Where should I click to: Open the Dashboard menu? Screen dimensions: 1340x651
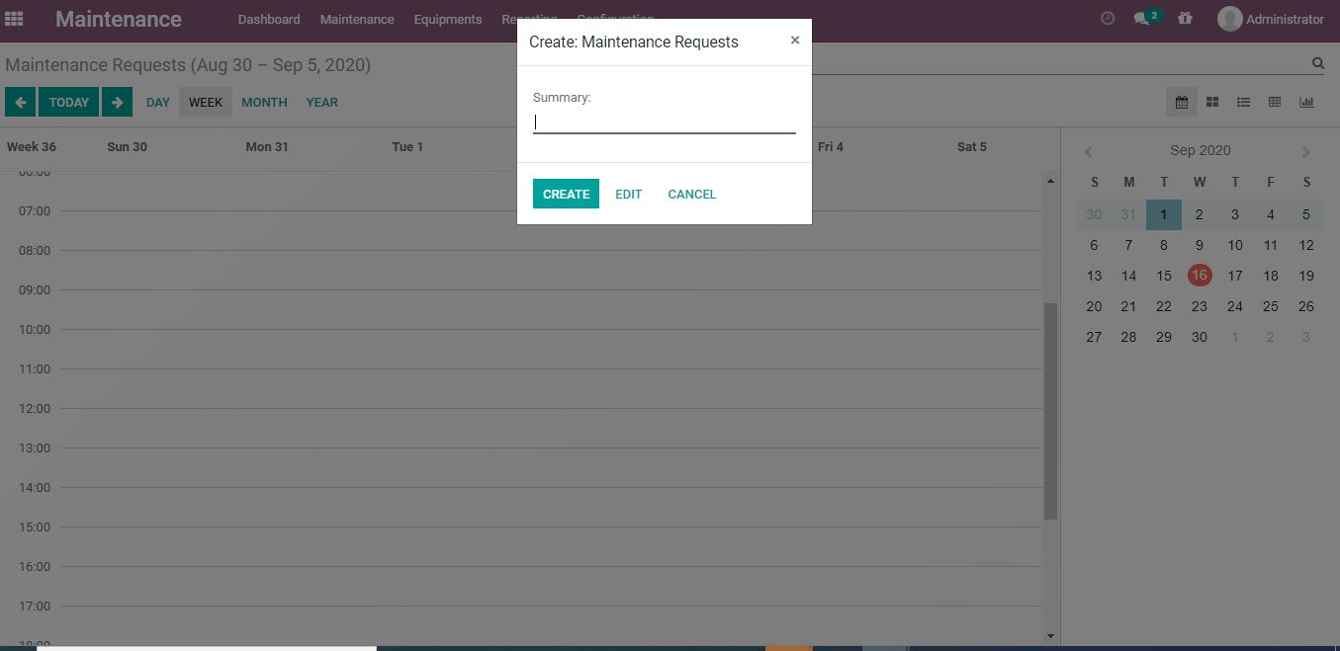269,19
